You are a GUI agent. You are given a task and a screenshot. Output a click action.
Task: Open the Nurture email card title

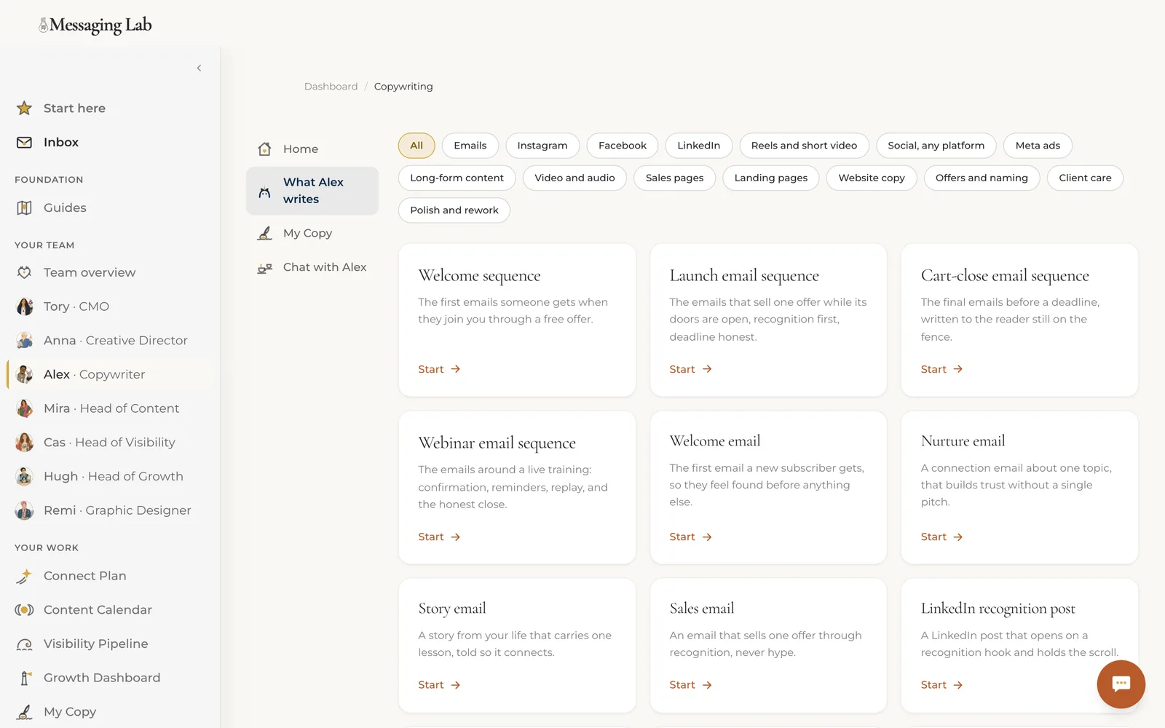pos(963,441)
